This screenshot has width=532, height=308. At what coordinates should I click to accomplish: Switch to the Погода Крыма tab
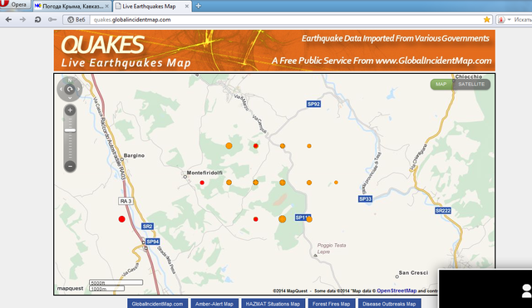71,6
